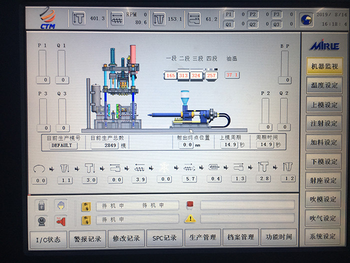Viewport: 350px width, 263px height.
Task: Click the last mold icon above 1.2
Action: [x=287, y=167]
